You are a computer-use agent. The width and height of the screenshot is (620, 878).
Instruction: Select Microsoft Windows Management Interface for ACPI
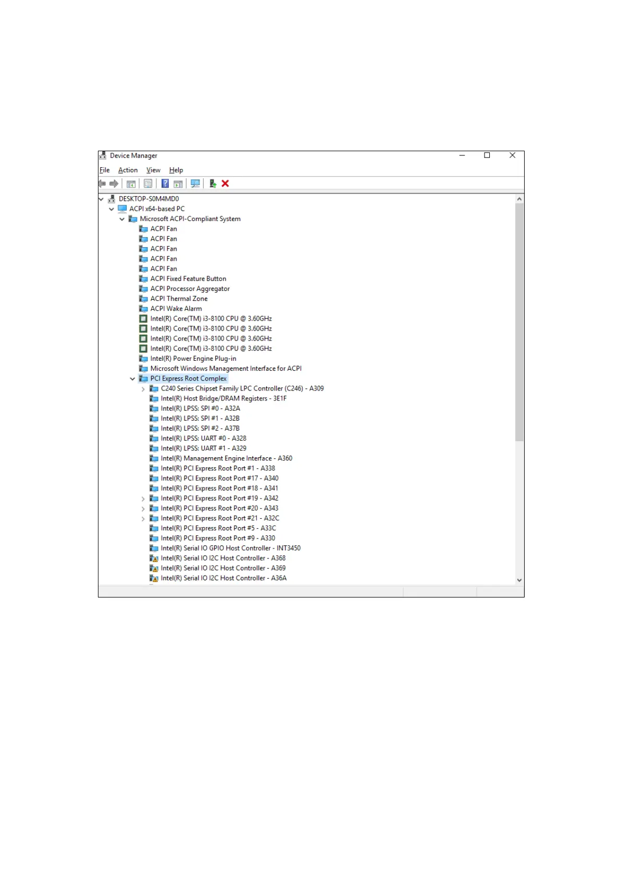pyautogui.click(x=226, y=369)
